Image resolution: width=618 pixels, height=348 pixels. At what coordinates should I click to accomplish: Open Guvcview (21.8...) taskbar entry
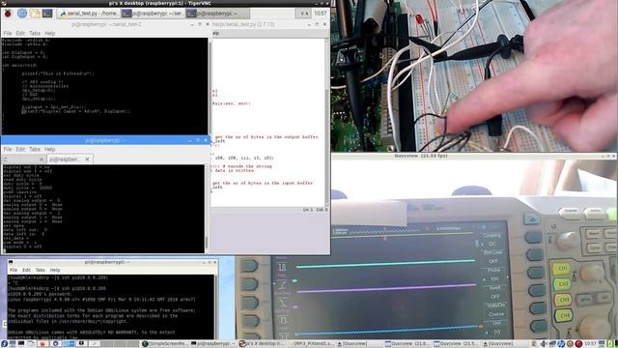407,344
